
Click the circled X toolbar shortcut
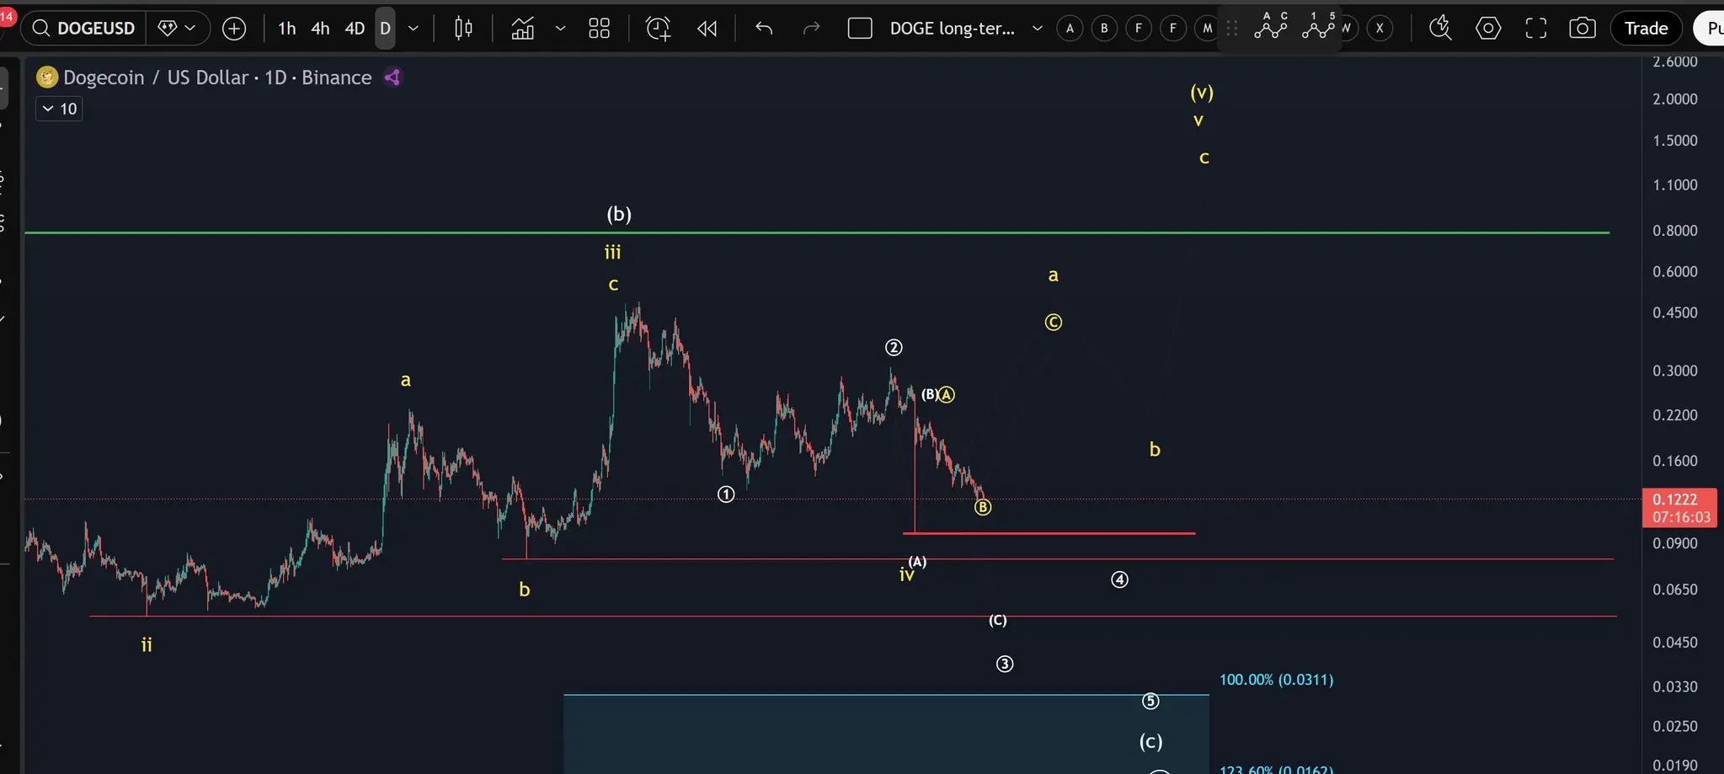(1380, 29)
